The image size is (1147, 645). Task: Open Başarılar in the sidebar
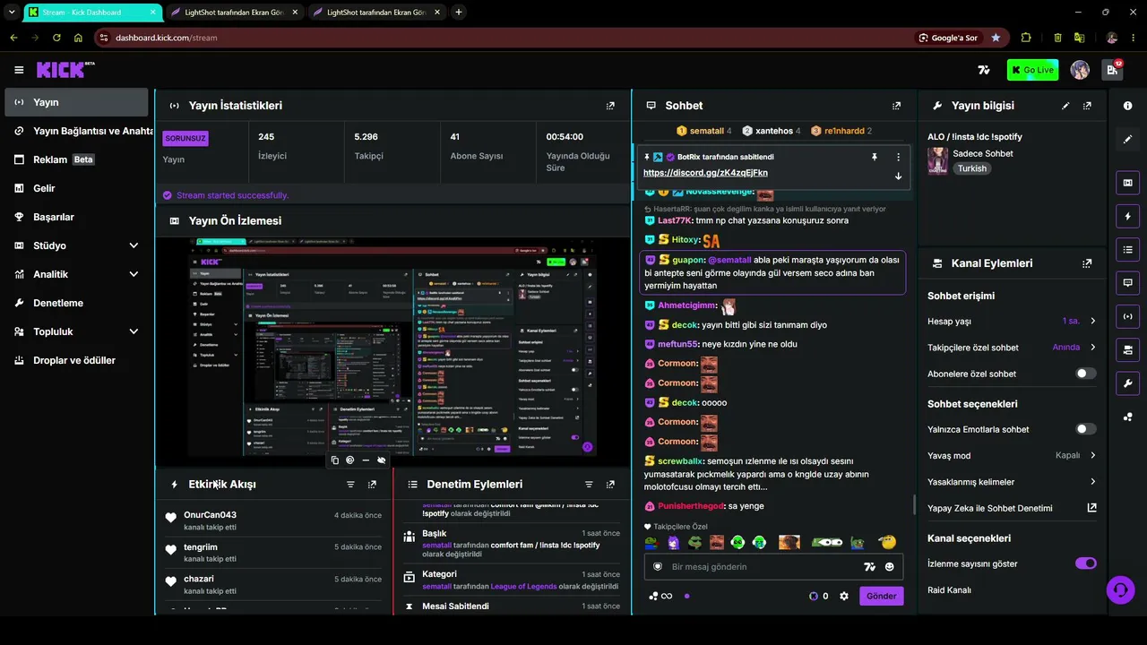[x=77, y=217]
